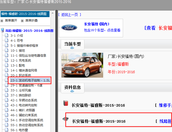This screenshot has height=132, width=172.
Task: Click the page icon beside 13-1 配电
Action: 7,65
